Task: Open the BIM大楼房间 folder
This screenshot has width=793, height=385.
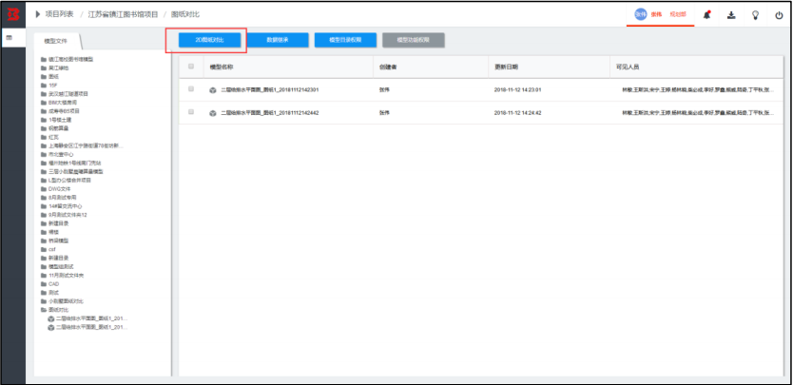Action: (x=63, y=103)
